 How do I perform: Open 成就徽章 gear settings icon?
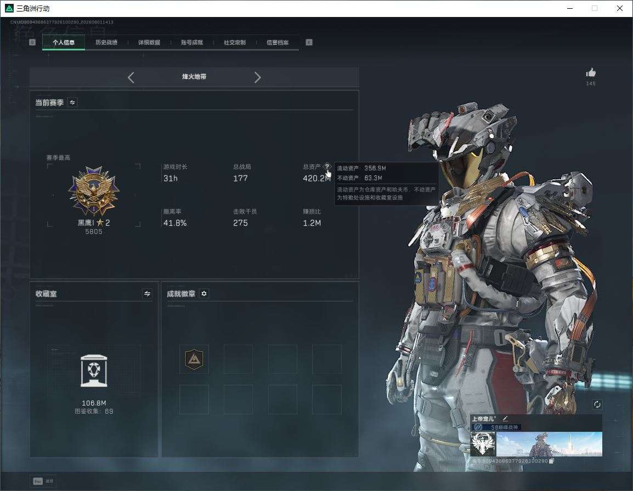[204, 294]
